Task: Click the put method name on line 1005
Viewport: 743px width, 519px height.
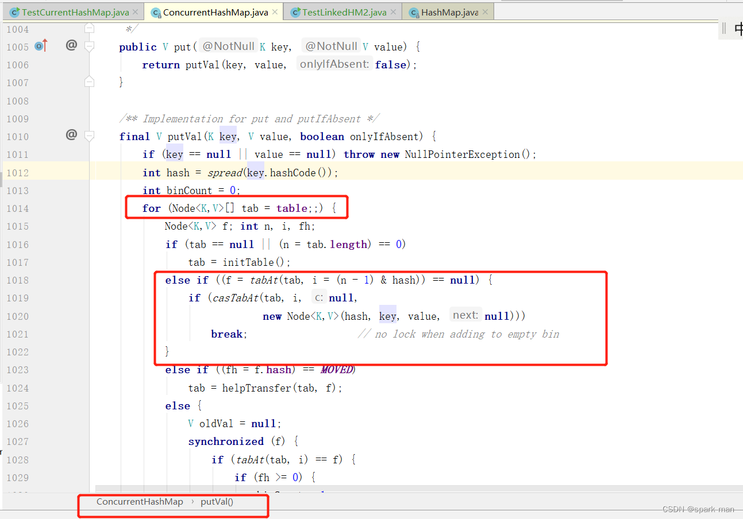Action: tap(182, 47)
